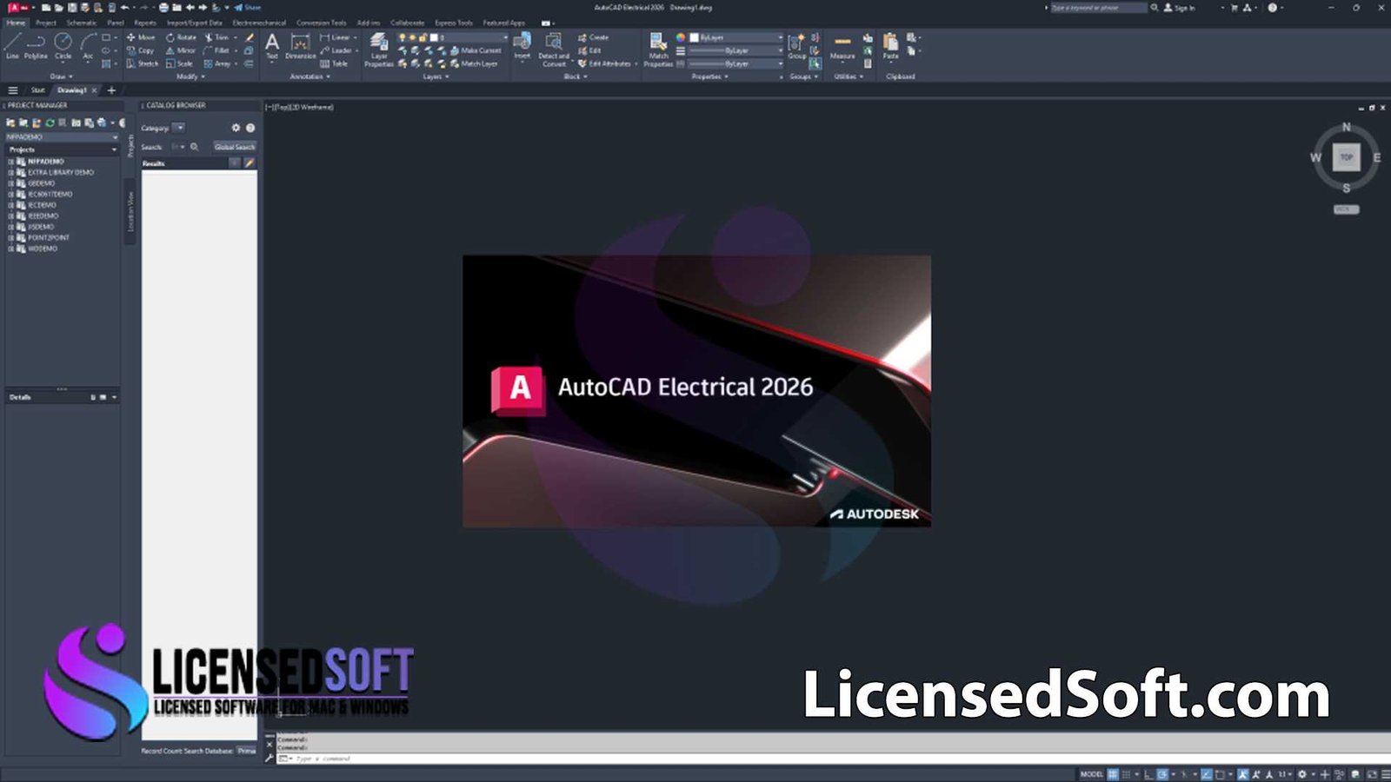Click the Catalog Browser search magnifier
This screenshot has width=1391, height=782.
click(195, 147)
